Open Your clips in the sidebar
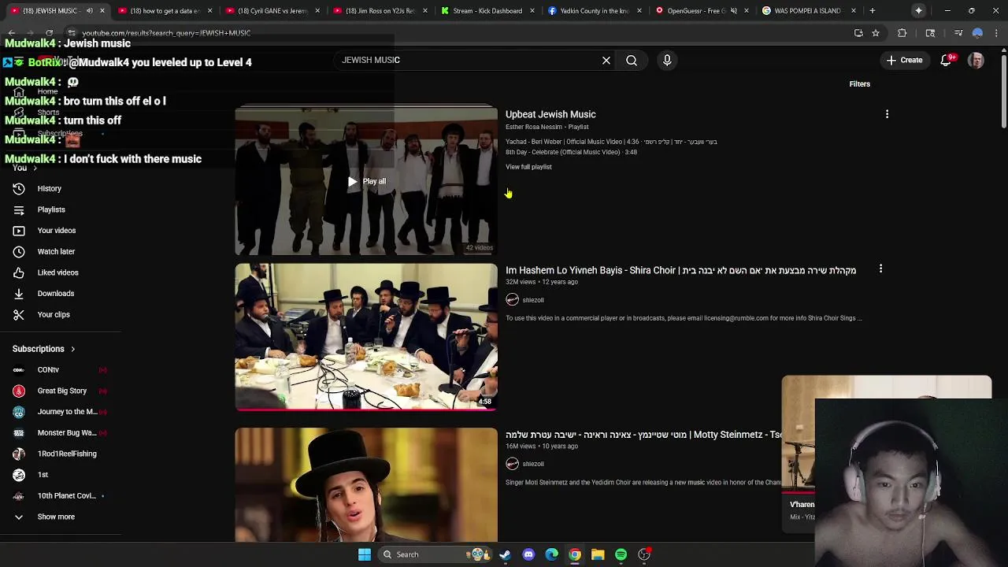The width and height of the screenshot is (1008, 567). click(x=54, y=314)
